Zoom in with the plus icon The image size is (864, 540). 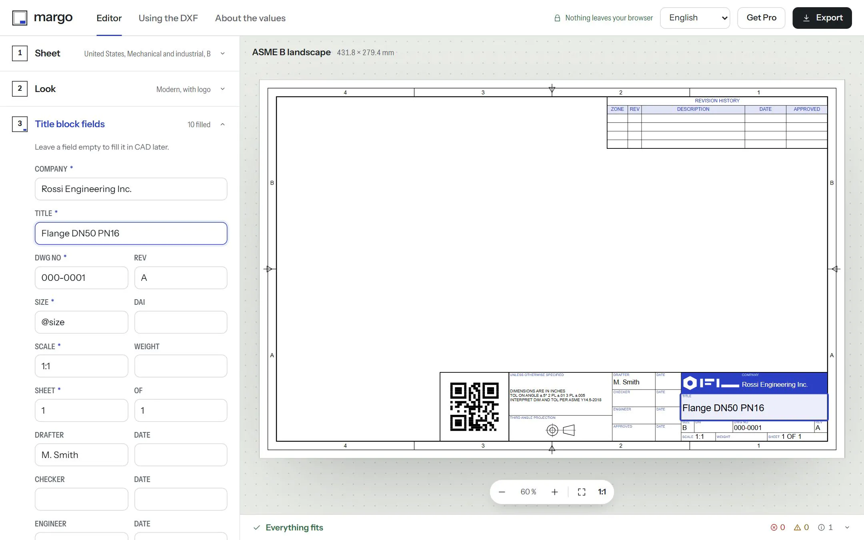[x=554, y=492]
